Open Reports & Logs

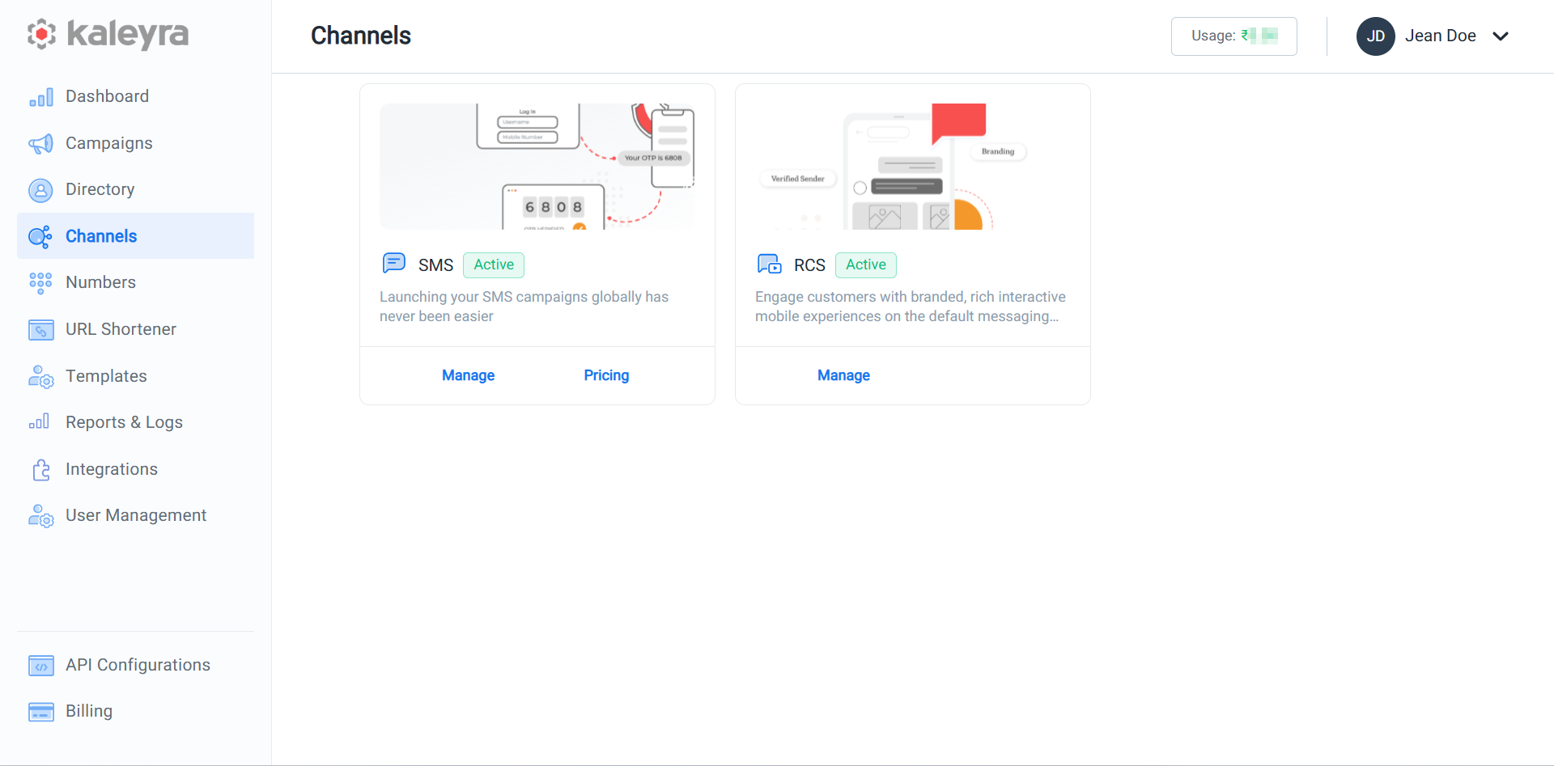(x=135, y=422)
